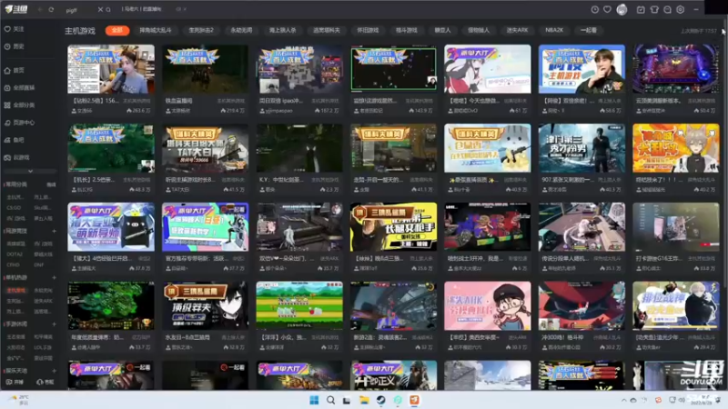This screenshot has width=728, height=409.
Task: Open 津门第一 夹刀猛男 stream thumbnail
Action: [x=581, y=148]
